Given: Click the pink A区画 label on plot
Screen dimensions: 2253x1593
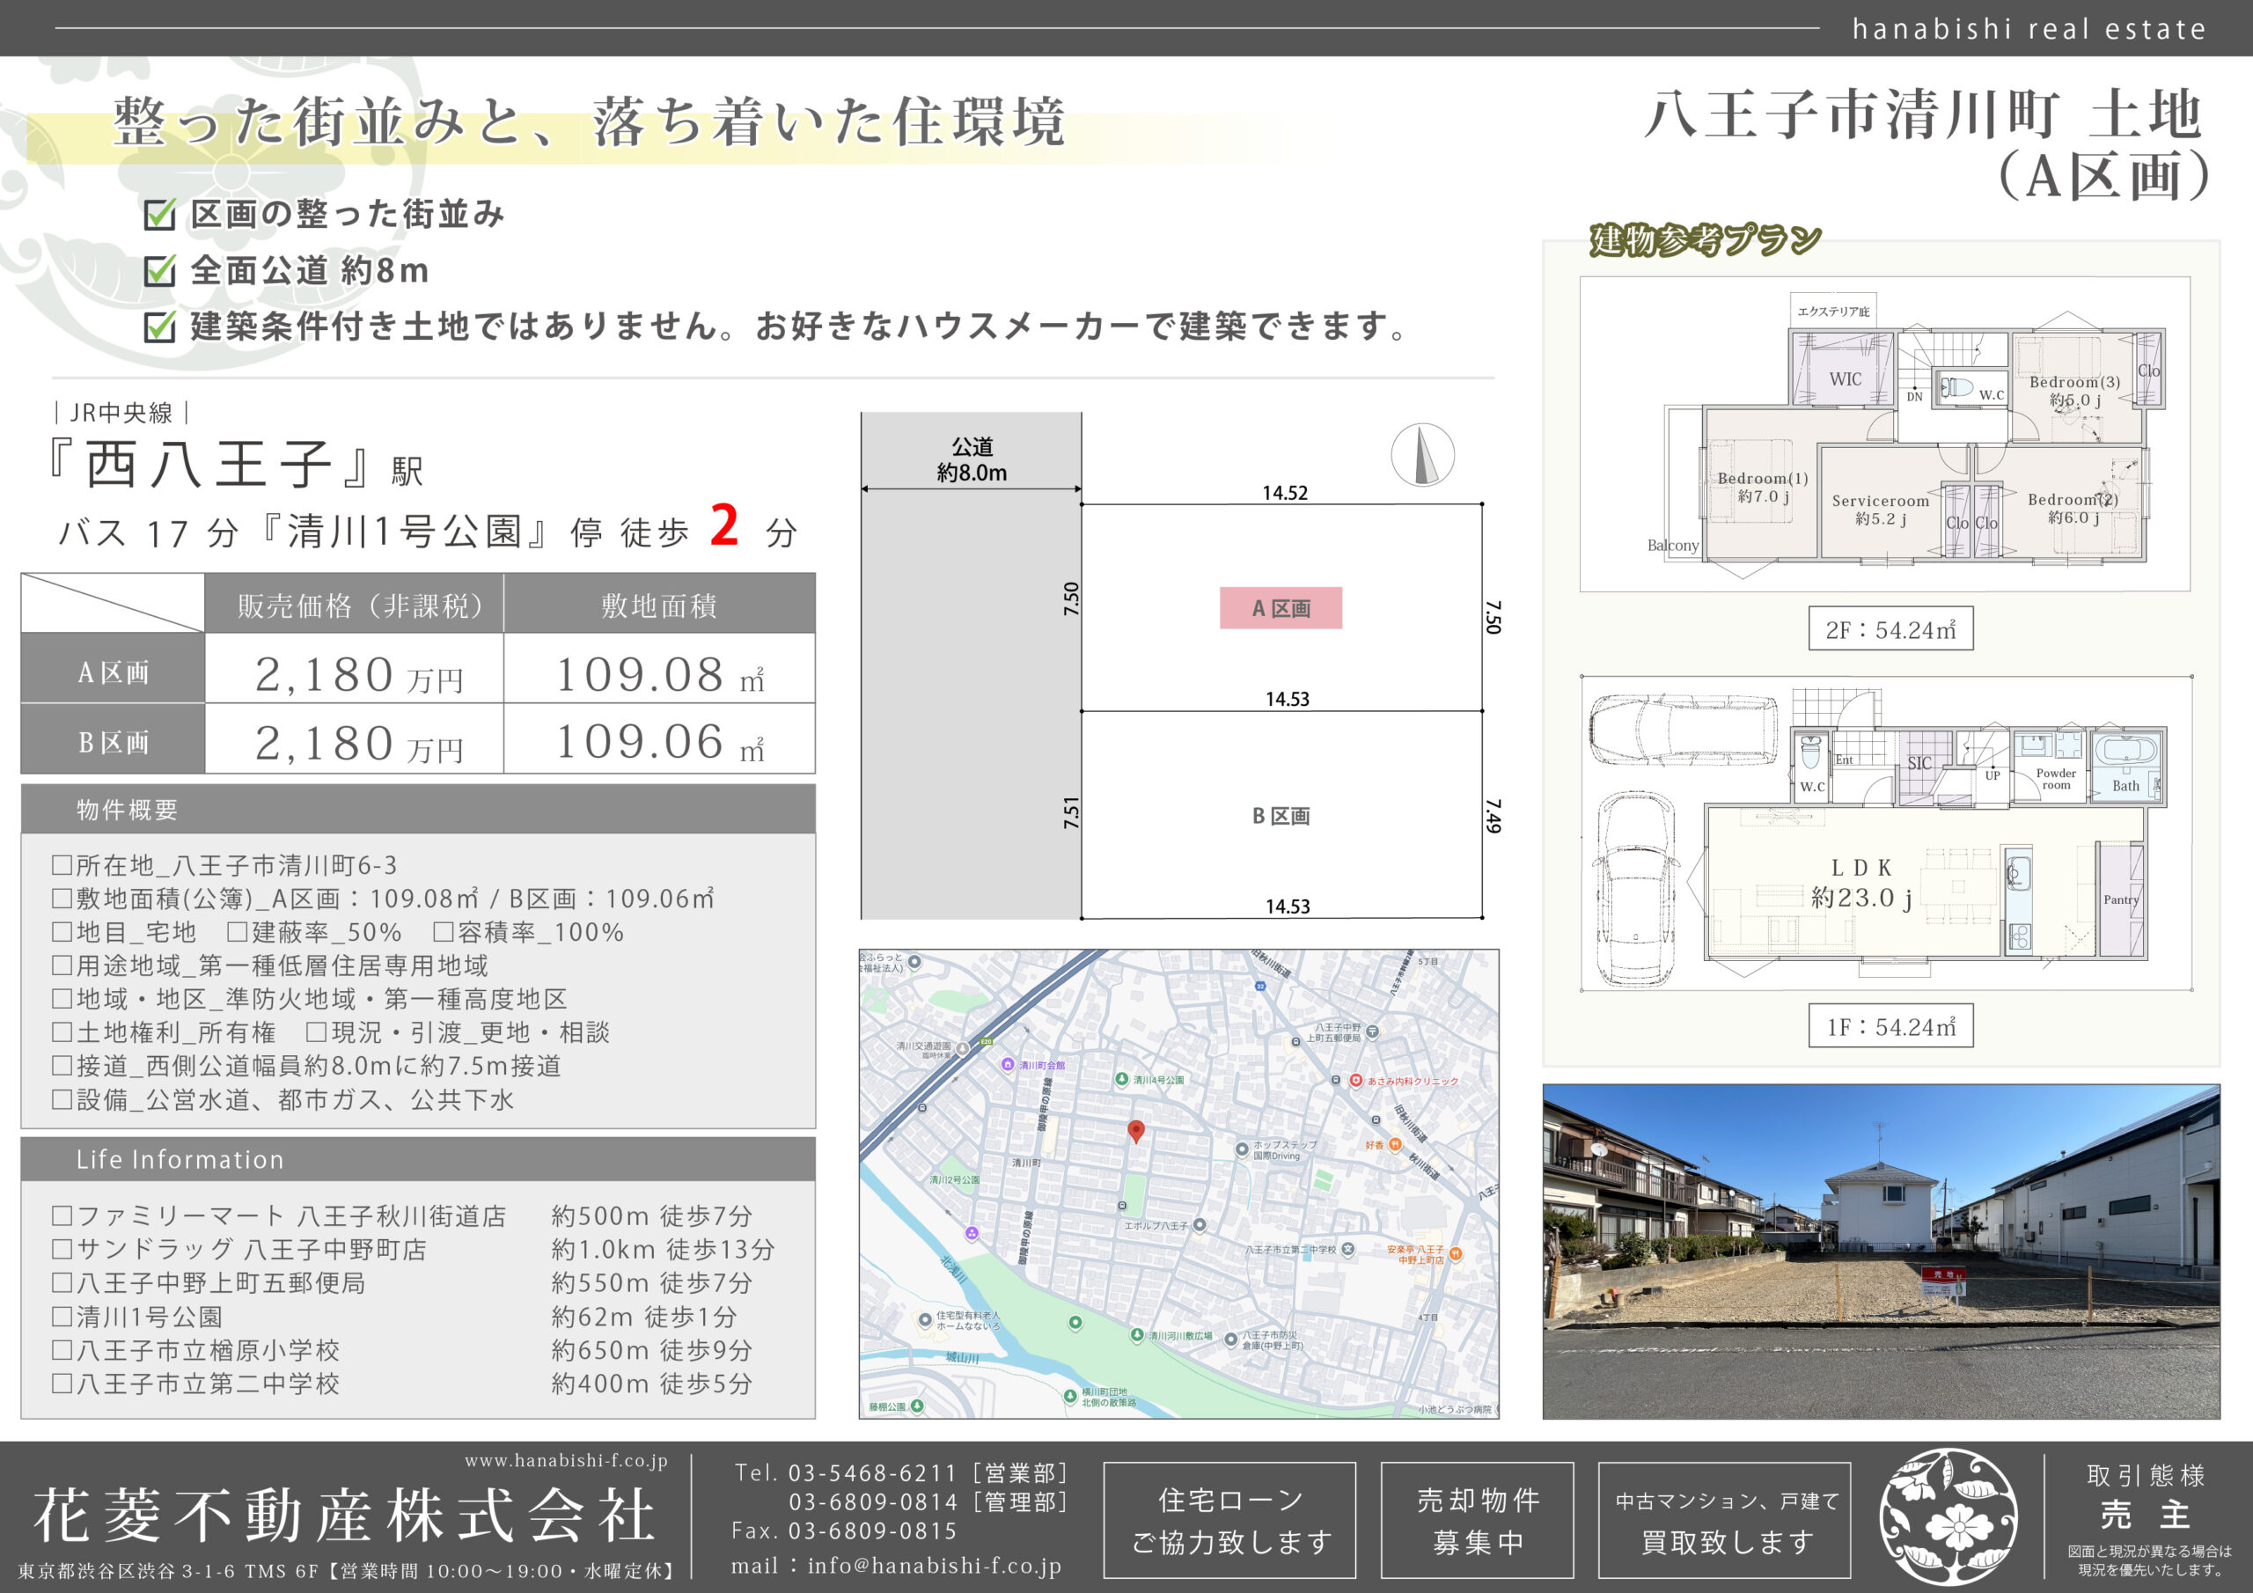Looking at the screenshot, I should pyautogui.click(x=1281, y=608).
